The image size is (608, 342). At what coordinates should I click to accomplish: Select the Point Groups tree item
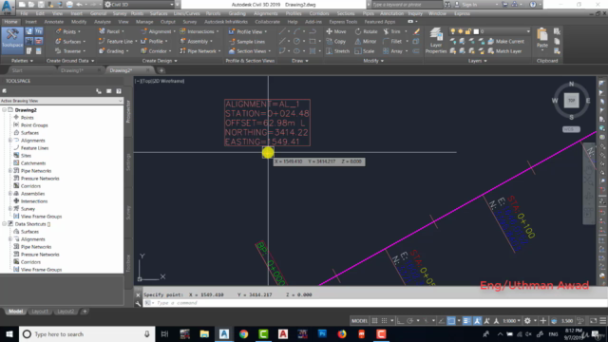coord(34,125)
